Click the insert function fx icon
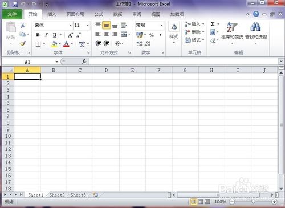 [x=84, y=62]
